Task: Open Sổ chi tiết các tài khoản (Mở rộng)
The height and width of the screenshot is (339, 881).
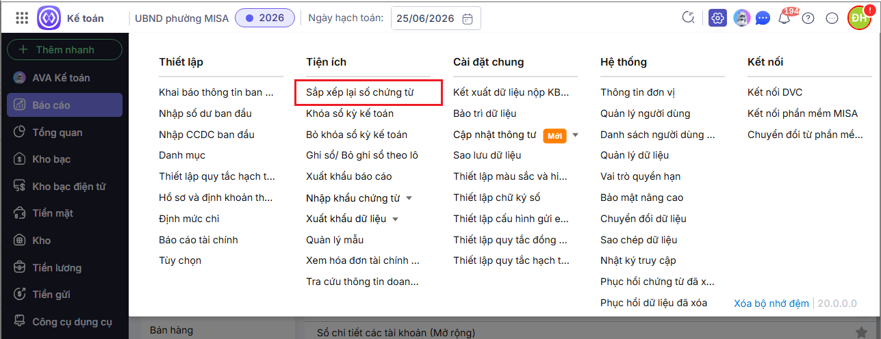Action: [396, 333]
